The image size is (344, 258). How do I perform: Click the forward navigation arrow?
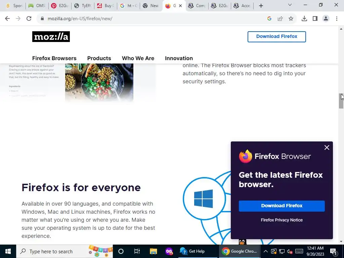tap(18, 19)
